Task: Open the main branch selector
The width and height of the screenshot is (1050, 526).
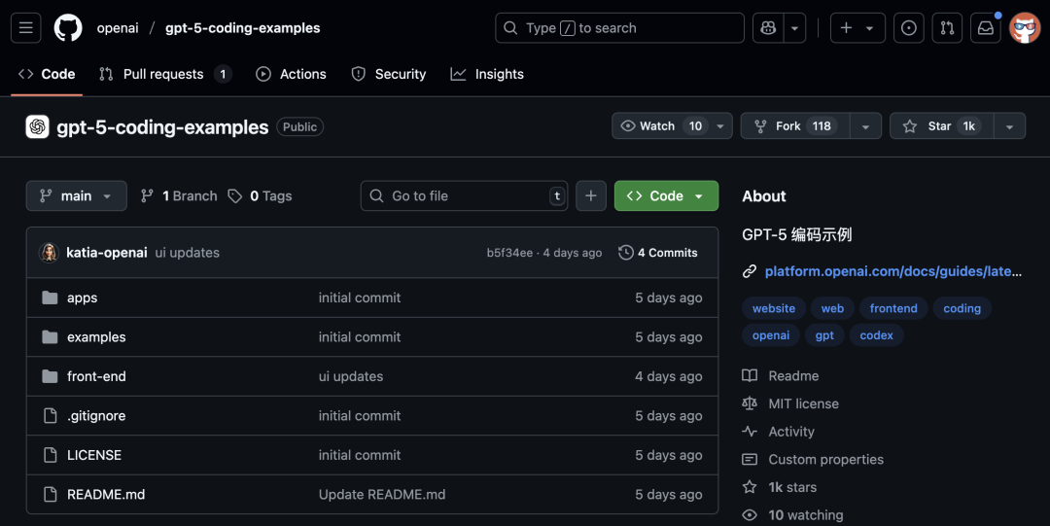Action: [77, 195]
